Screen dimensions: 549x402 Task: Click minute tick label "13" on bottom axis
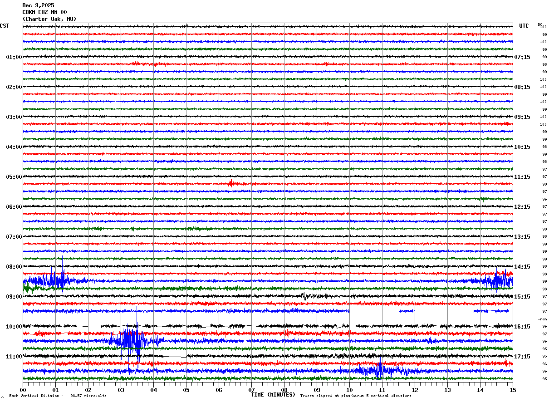tap(447, 390)
